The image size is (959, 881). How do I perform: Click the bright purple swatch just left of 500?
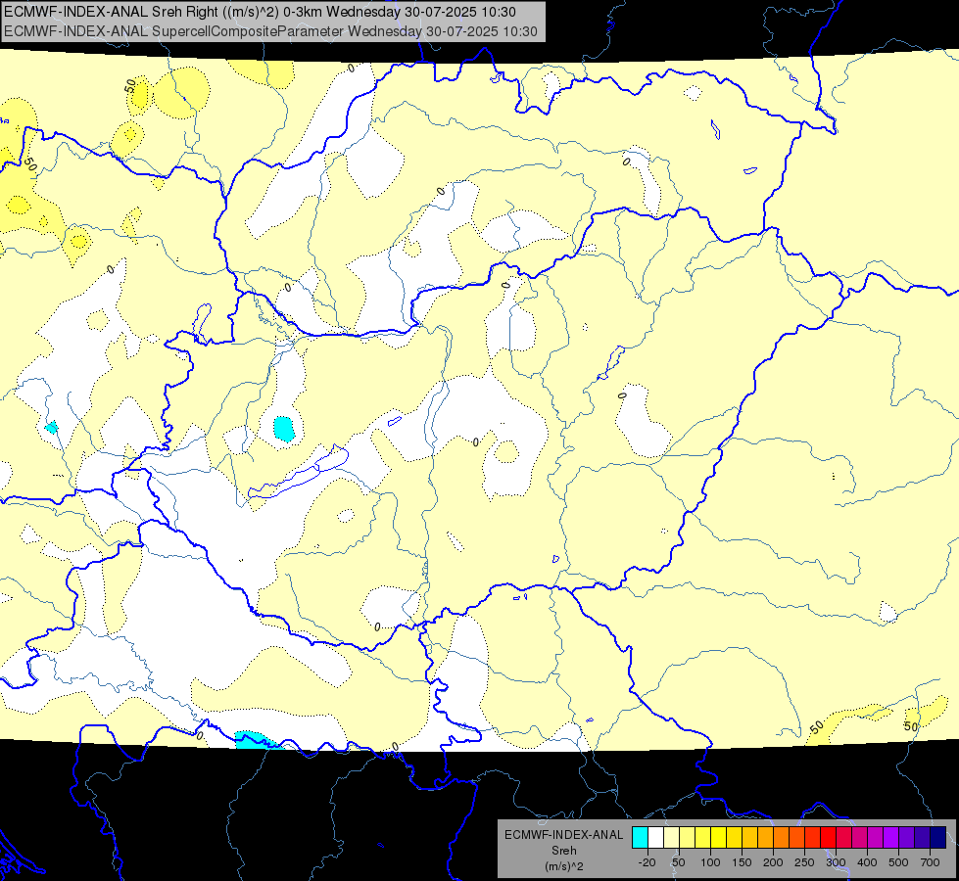(x=890, y=838)
